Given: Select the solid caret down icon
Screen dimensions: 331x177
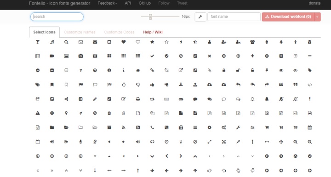Looking at the screenshot, I should click(95, 156).
